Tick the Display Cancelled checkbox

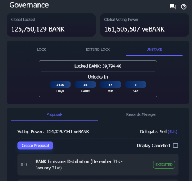(x=175, y=146)
